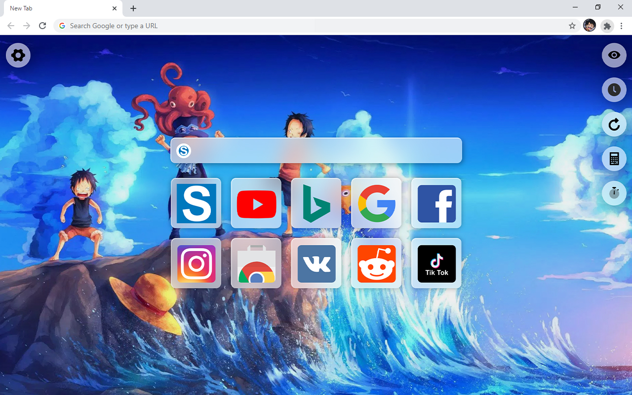Screen dimensions: 632x395
Task: Open the Chrome three-dot menu
Action: click(621, 26)
